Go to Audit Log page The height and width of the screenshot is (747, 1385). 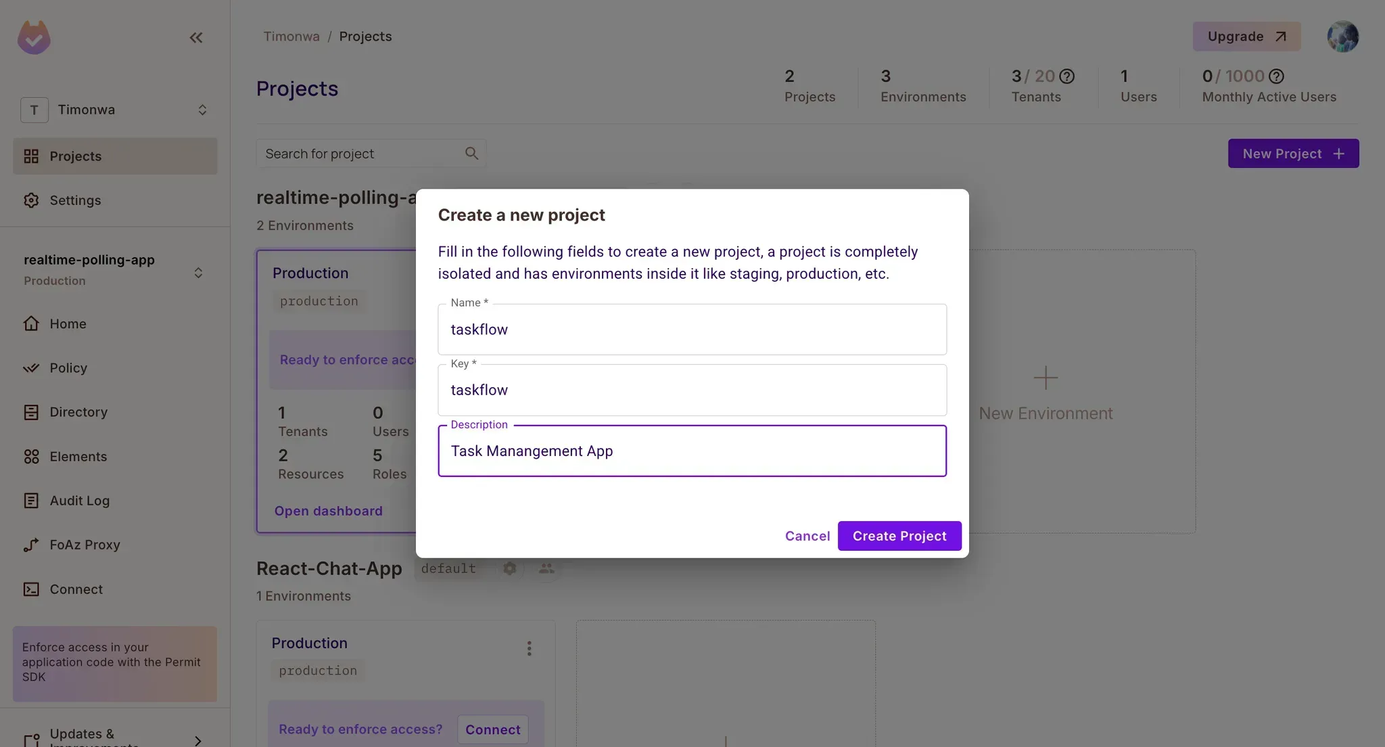[79, 501]
